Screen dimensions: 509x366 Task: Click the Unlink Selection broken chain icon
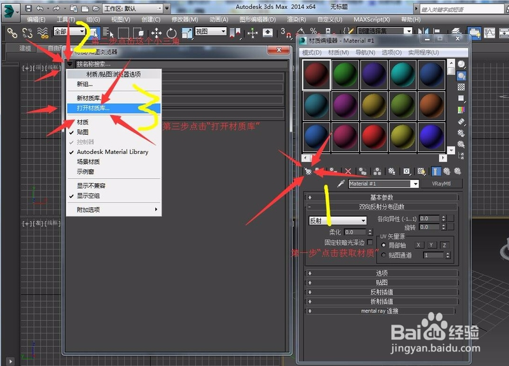point(27,32)
